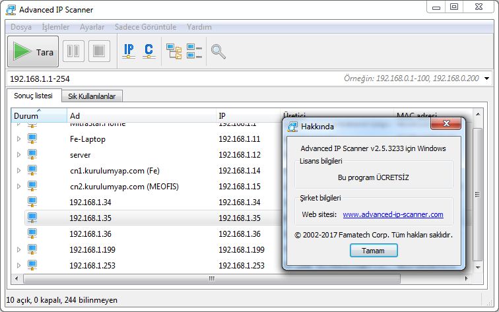Click the scroll left arrow
The image size is (499, 312).
(x=17, y=278)
